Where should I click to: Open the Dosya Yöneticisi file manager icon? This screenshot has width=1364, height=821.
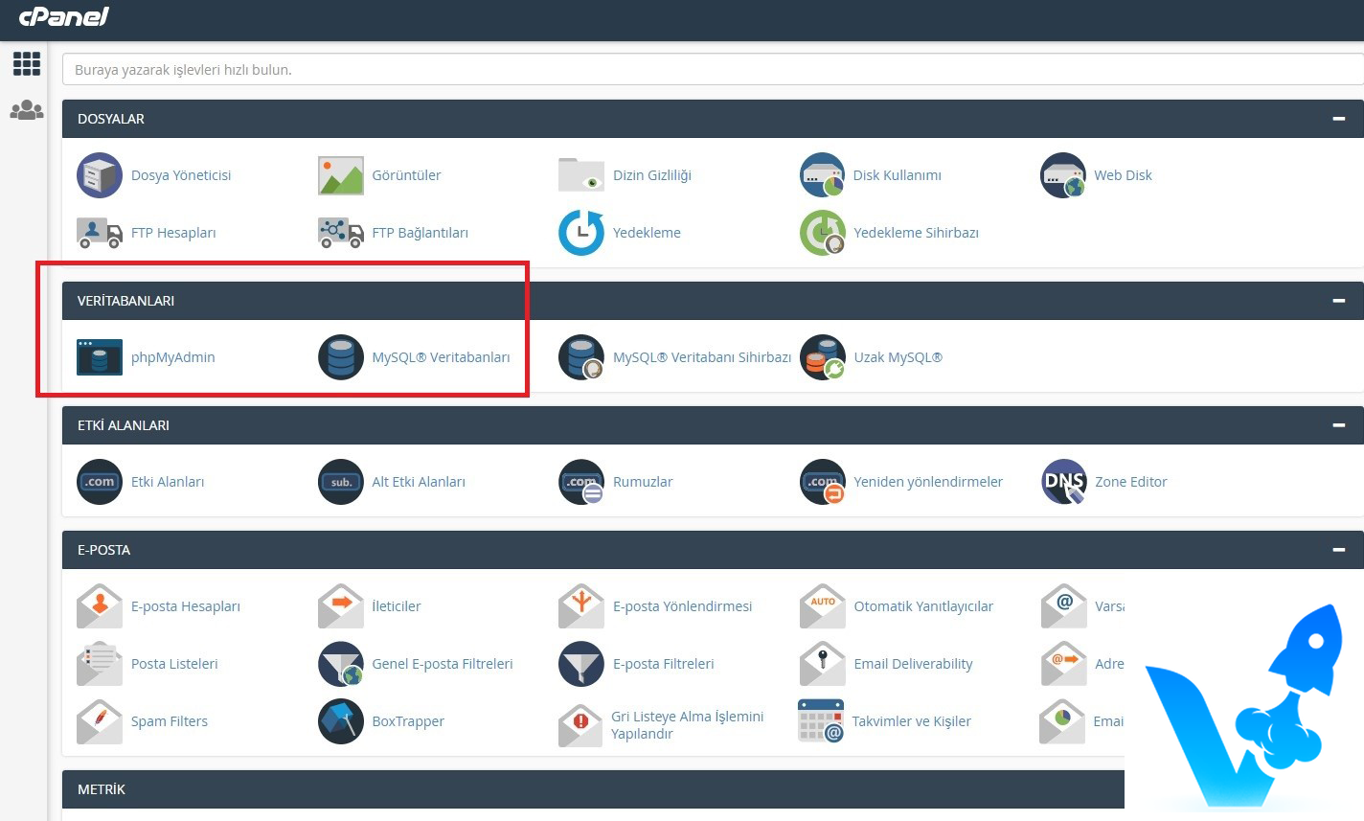pyautogui.click(x=100, y=175)
